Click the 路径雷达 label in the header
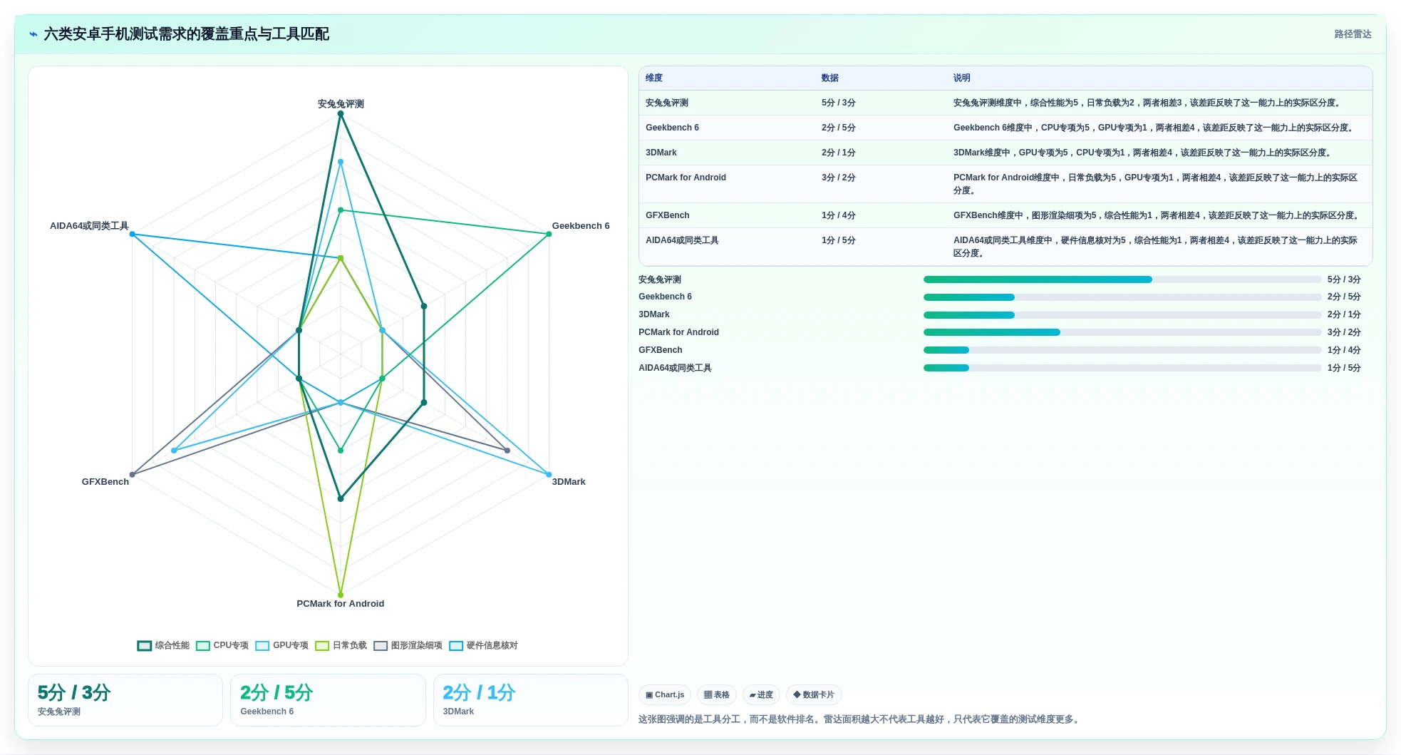Image resolution: width=1401 pixels, height=755 pixels. click(x=1353, y=34)
